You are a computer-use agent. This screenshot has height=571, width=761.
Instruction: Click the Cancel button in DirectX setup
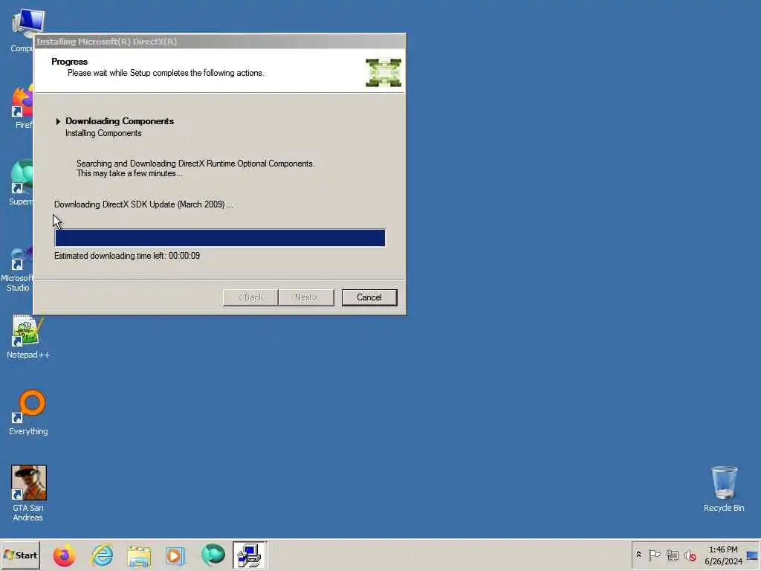(369, 297)
